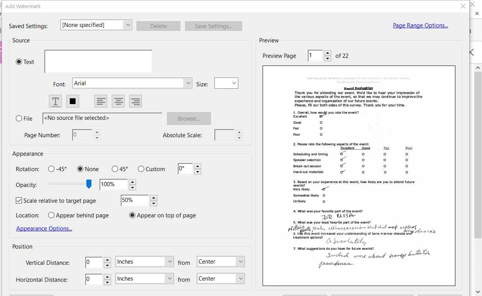The height and width of the screenshot is (296, 482).
Task: Open Page Range Options link
Action: point(420,25)
